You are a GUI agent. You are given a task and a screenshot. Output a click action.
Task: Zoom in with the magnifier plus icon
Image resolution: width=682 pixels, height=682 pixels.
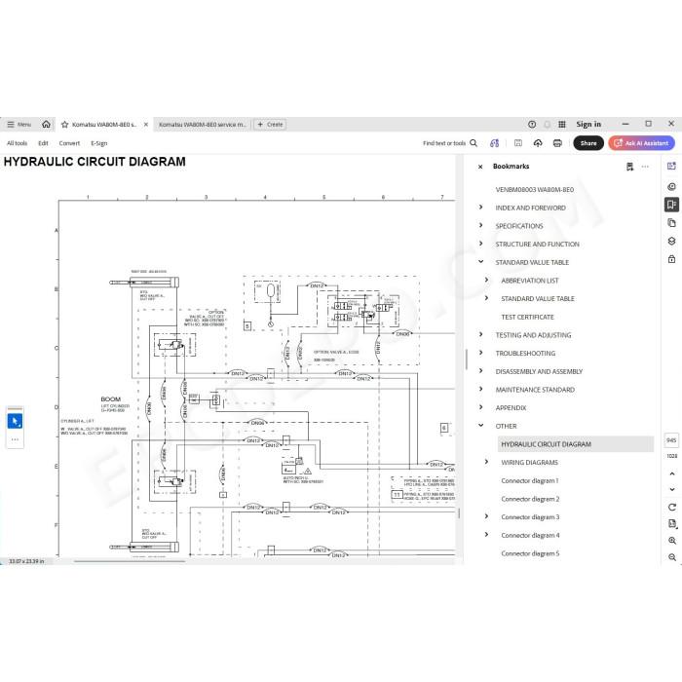(672, 541)
